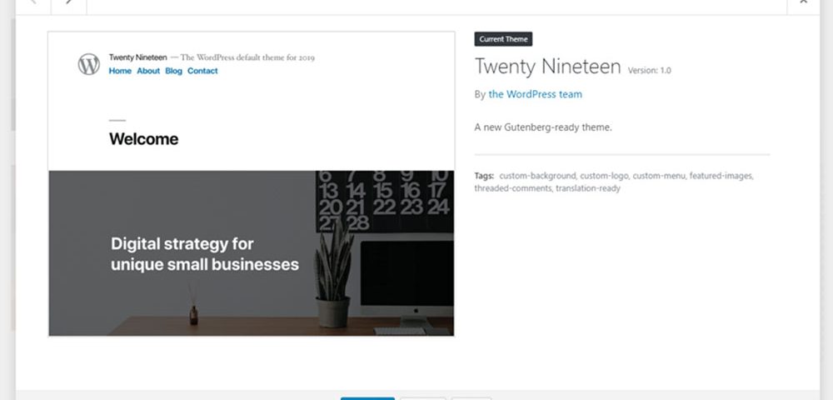Click the rightmost white button in the bottom bar
The image size is (833, 400).
pos(471,398)
